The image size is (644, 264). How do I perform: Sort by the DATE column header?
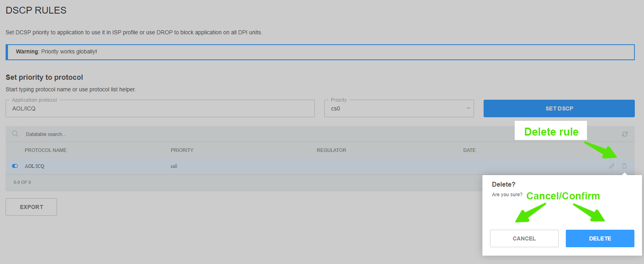click(x=469, y=150)
